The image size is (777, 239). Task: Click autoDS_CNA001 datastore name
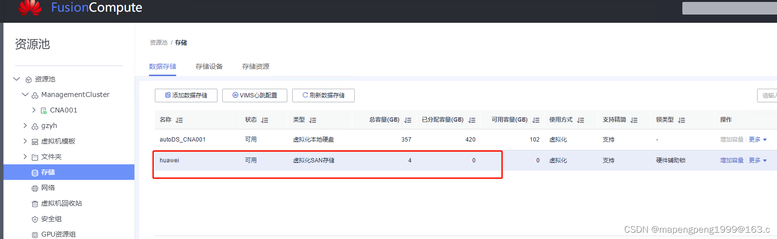pos(182,140)
